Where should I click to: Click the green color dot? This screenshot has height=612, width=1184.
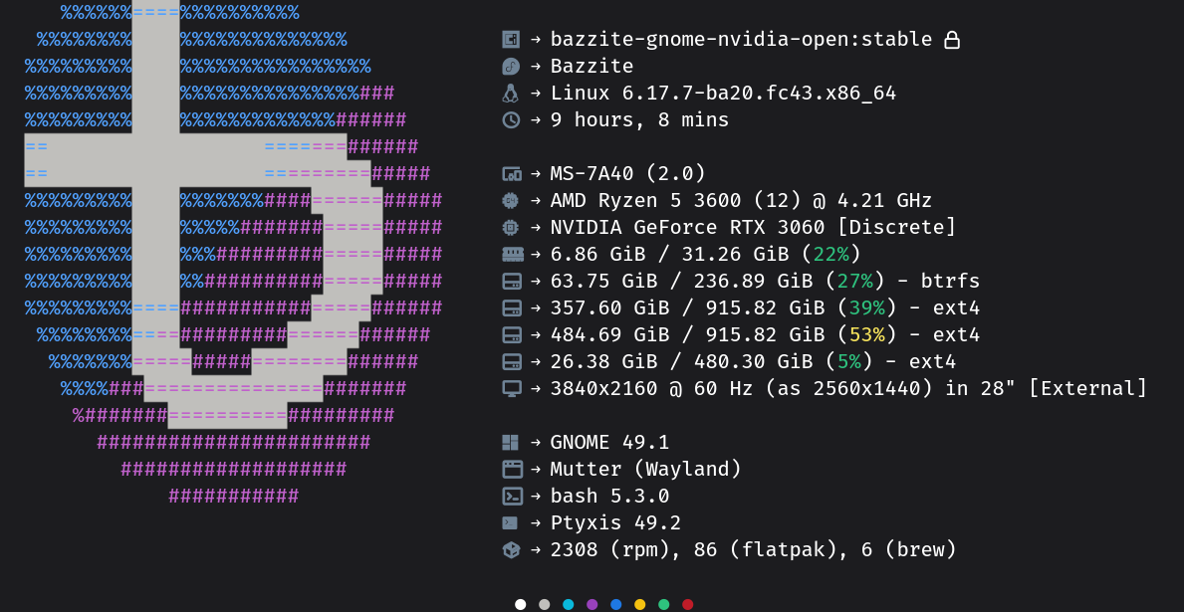click(664, 604)
